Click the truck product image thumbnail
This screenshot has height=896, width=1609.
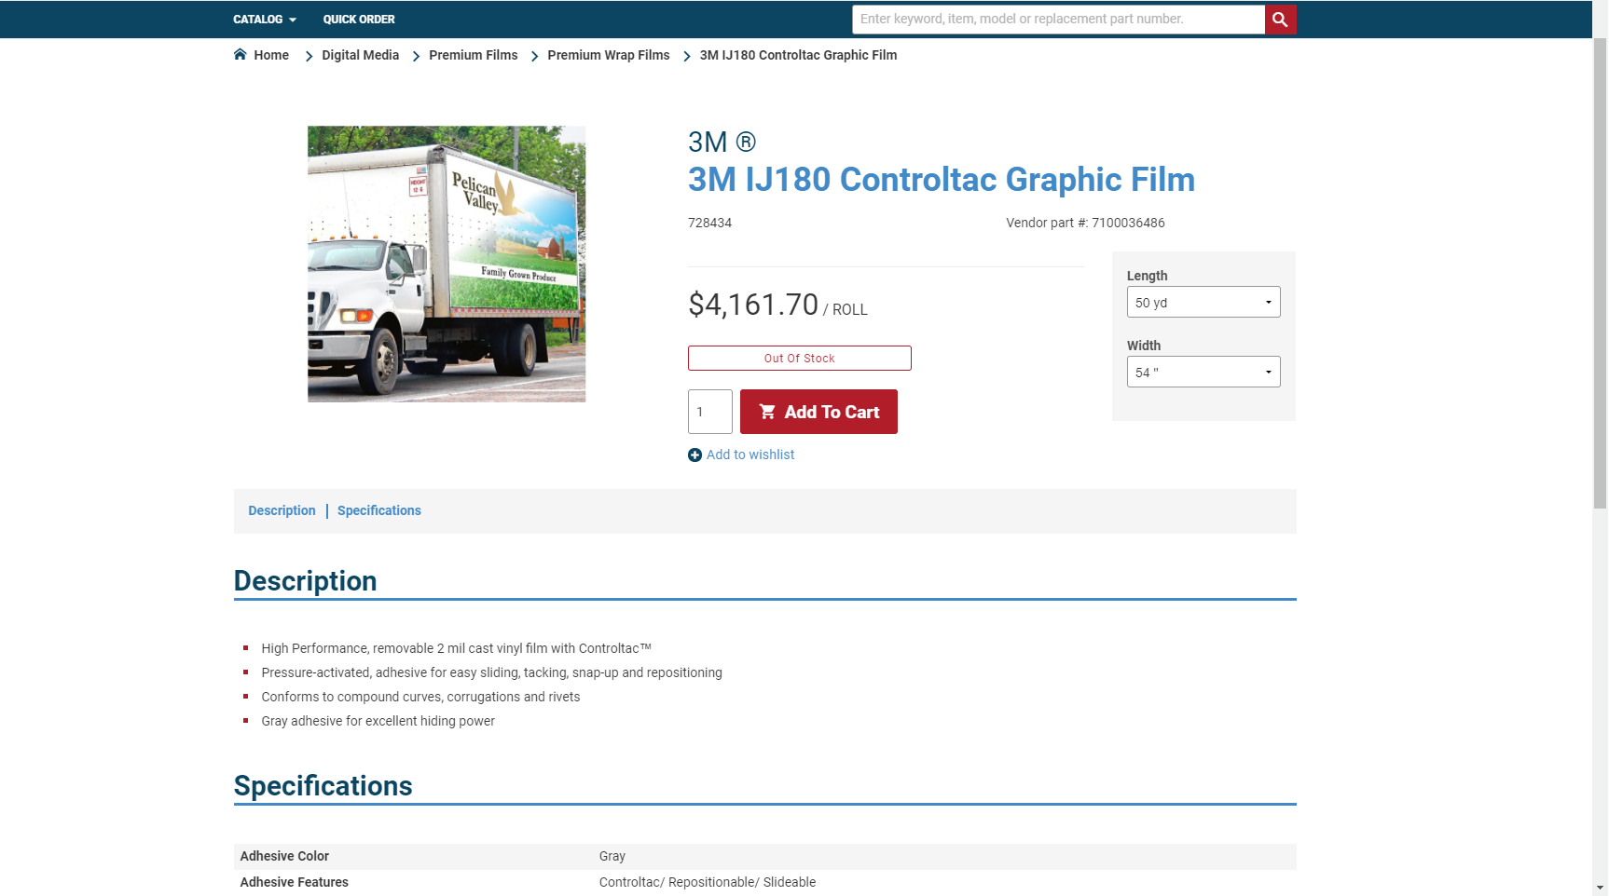pos(447,265)
